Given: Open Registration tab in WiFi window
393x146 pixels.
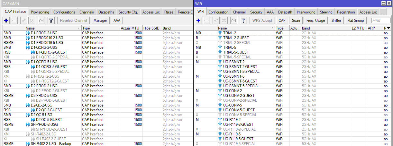Looking at the screenshot, I should pyautogui.click(x=346, y=12).
